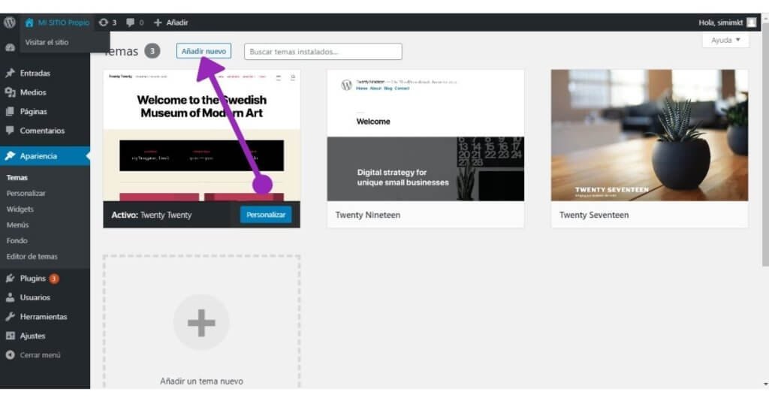
Task: Click the media icon next to Medios
Action: pyautogui.click(x=10, y=92)
